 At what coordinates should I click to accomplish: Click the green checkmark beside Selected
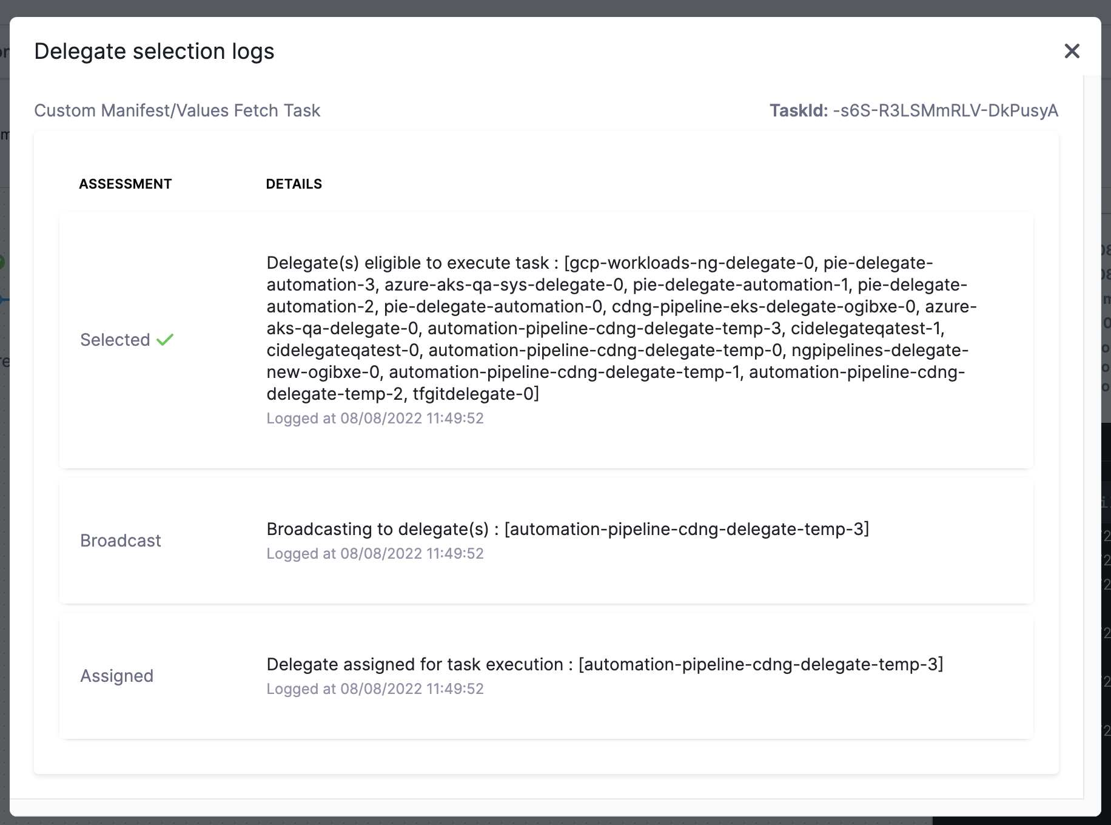coord(165,340)
